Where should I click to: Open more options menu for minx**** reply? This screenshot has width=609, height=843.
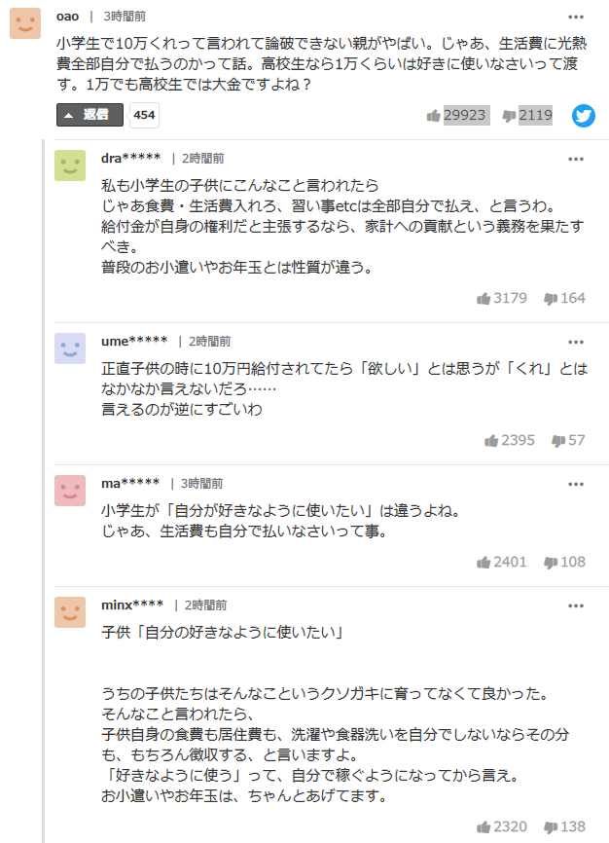coord(576,605)
